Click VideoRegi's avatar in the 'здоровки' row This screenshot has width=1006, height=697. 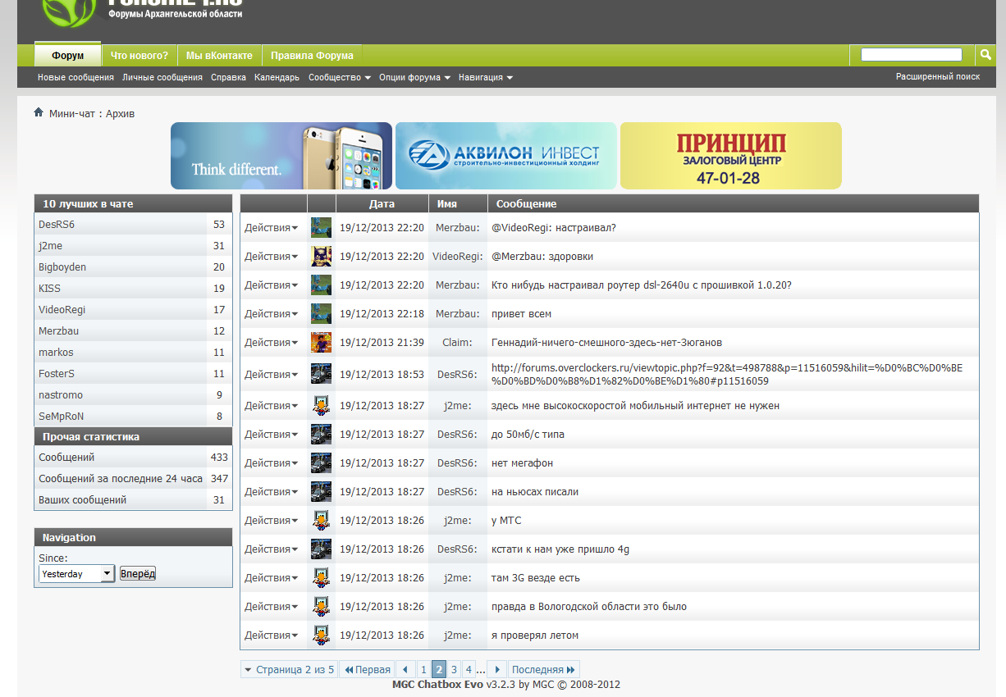[322, 257]
